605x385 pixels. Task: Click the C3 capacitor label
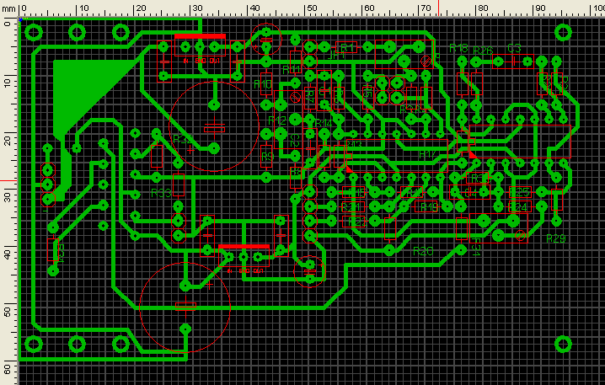tap(514, 48)
